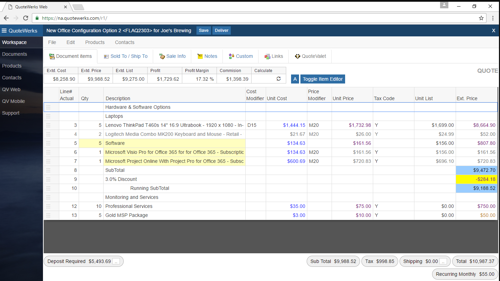Close the quote with the X button
500x281 pixels.
point(493,30)
